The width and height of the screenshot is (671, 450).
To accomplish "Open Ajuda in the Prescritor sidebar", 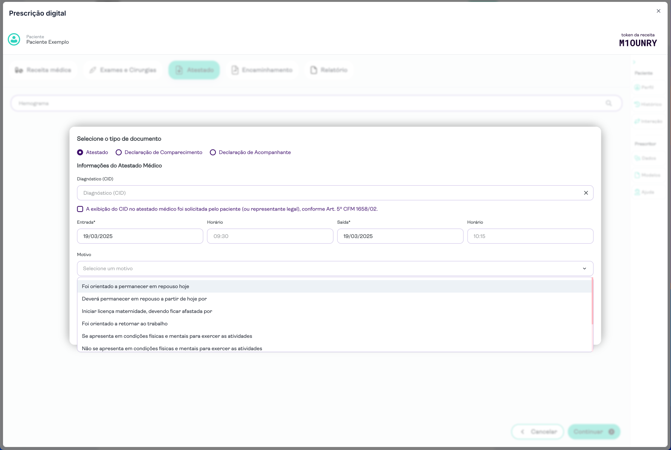I will click(x=645, y=192).
